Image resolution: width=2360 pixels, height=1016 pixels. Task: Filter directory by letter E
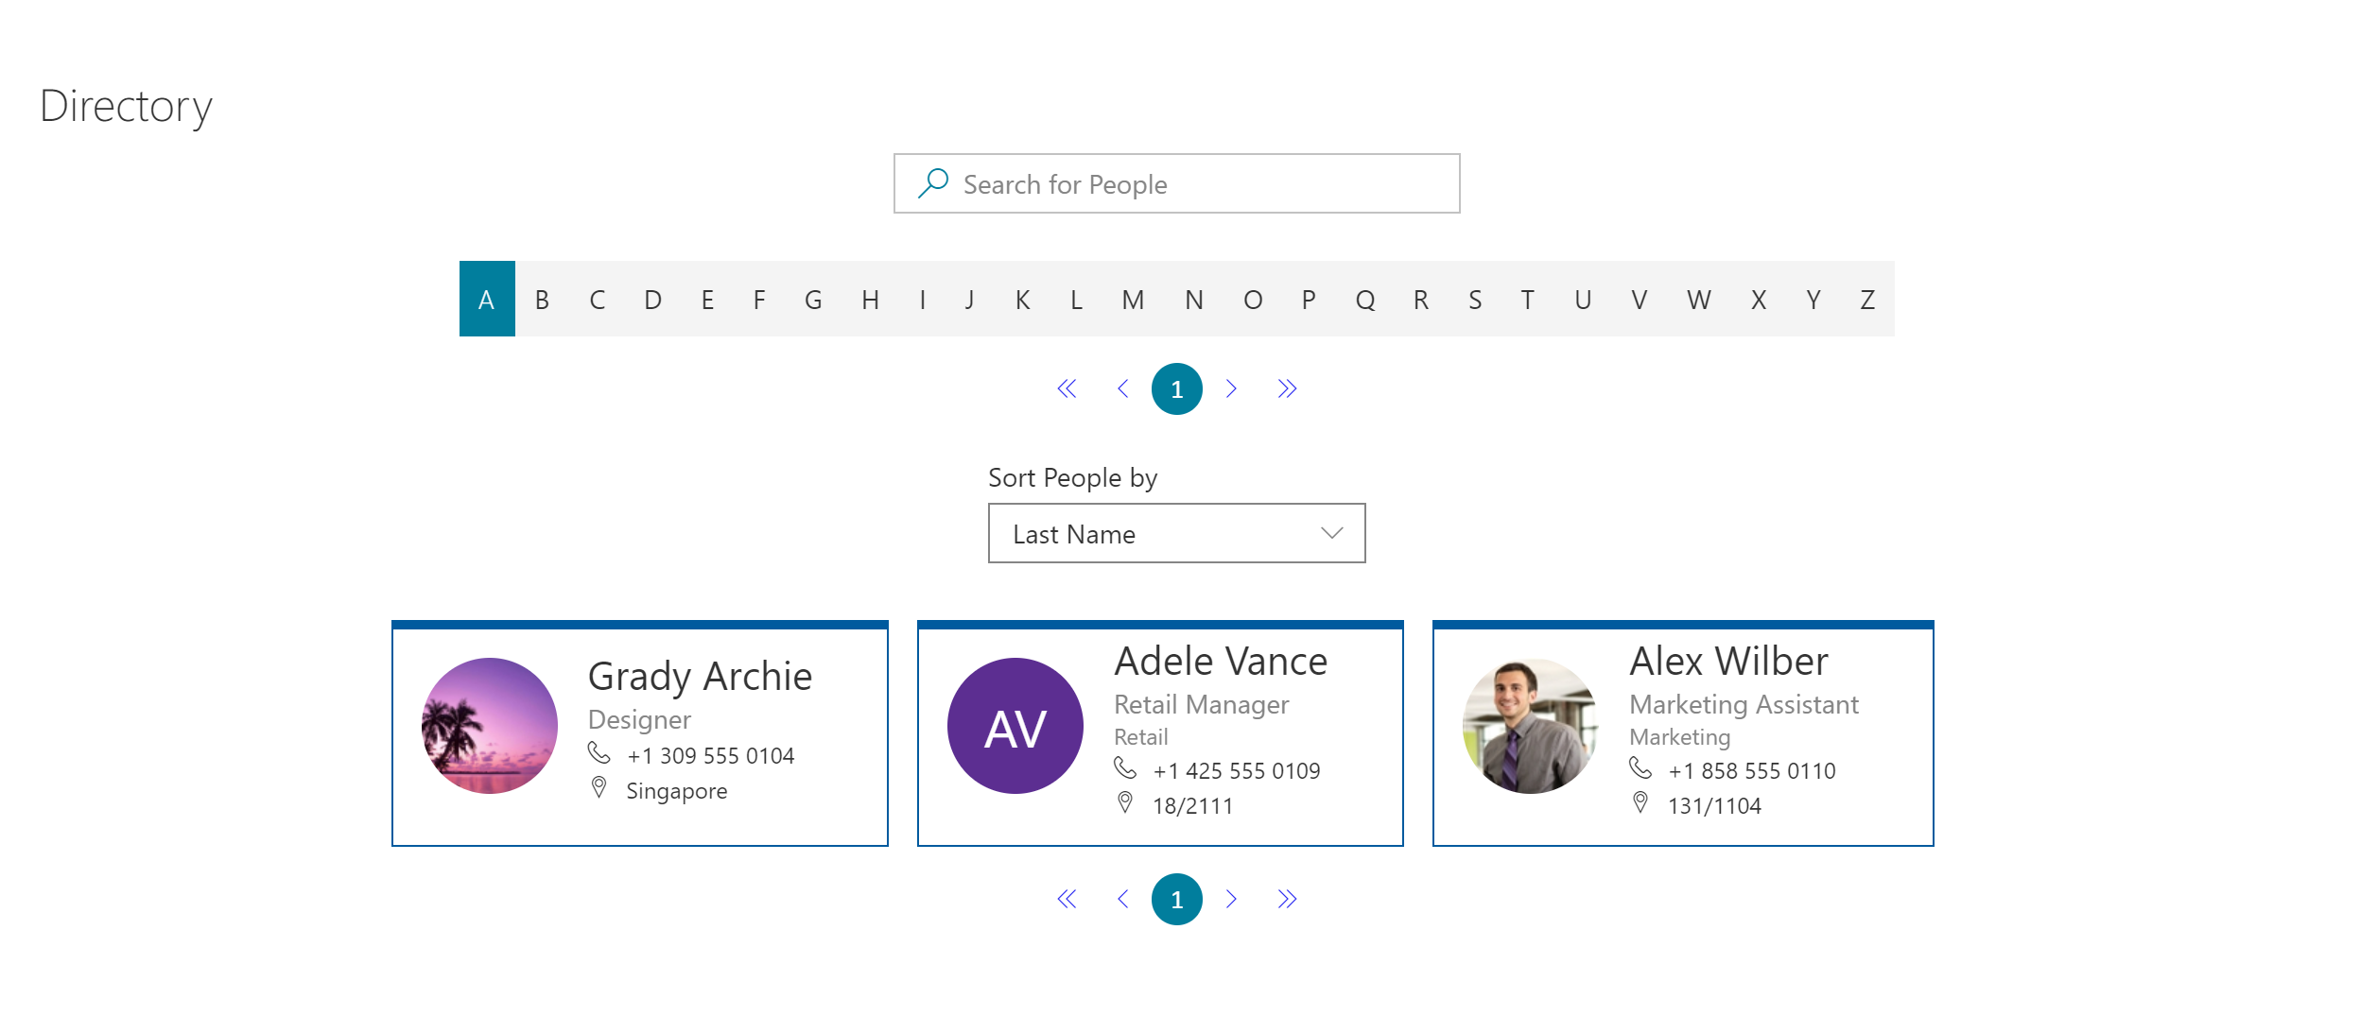click(x=707, y=299)
